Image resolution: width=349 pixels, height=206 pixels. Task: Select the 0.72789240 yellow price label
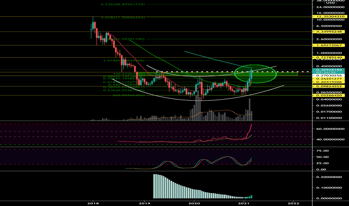[x=329, y=57]
